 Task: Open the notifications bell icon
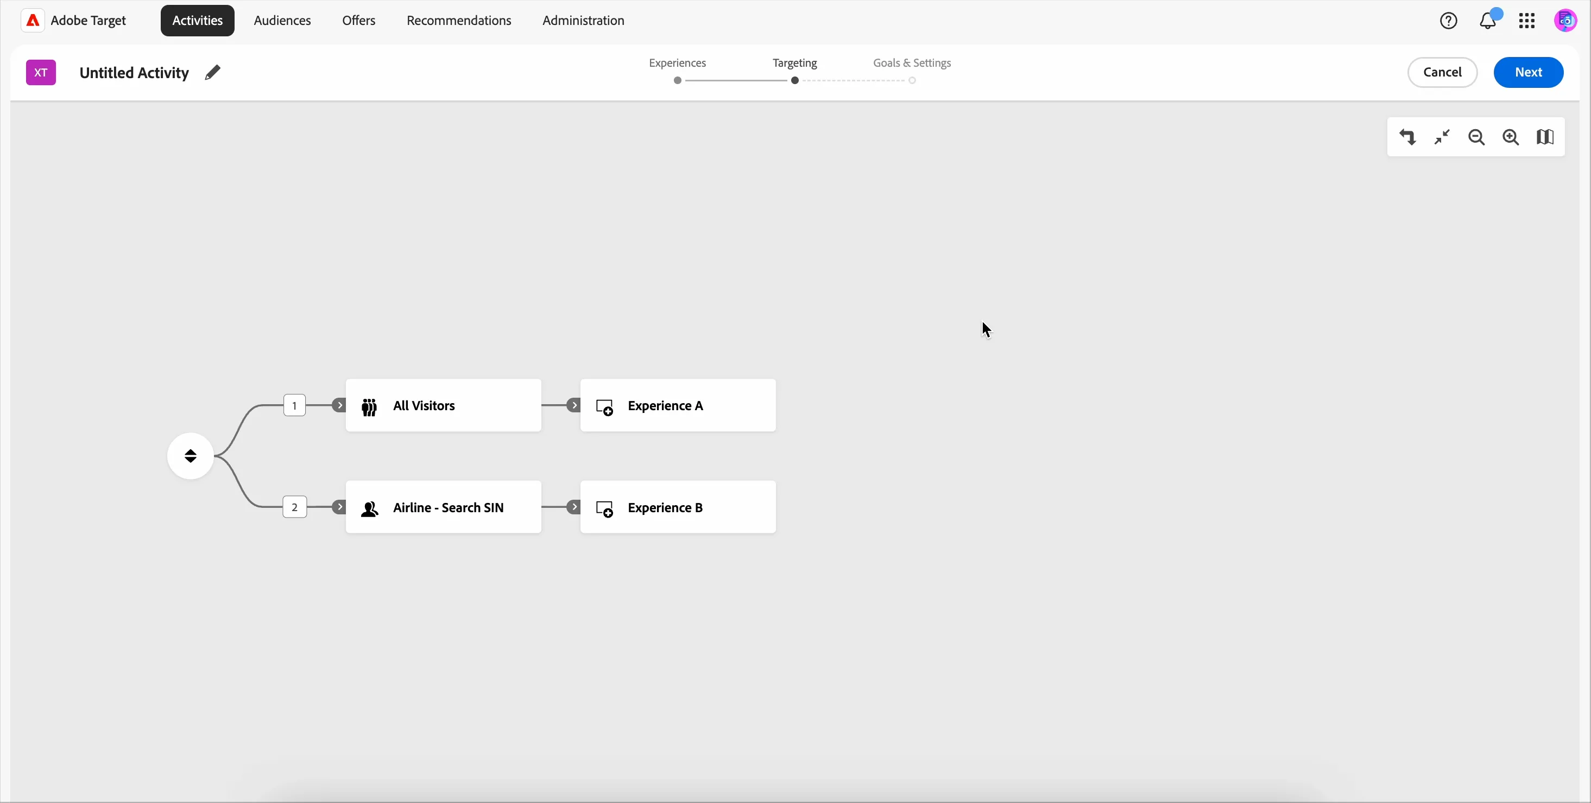pos(1488,21)
